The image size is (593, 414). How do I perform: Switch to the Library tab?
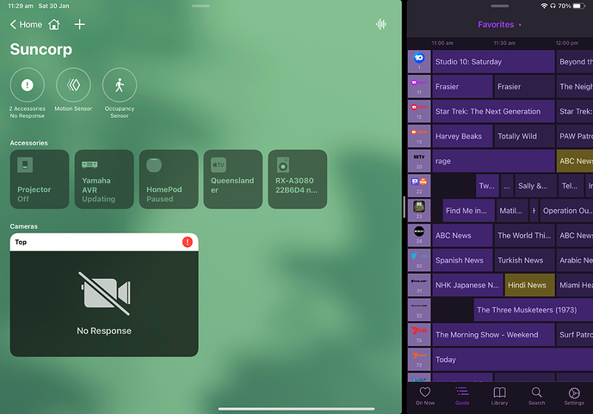499,393
